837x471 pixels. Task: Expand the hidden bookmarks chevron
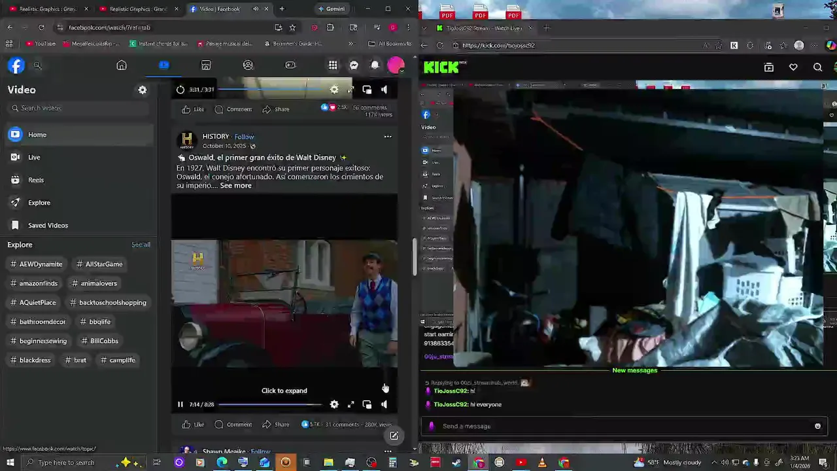(x=351, y=44)
